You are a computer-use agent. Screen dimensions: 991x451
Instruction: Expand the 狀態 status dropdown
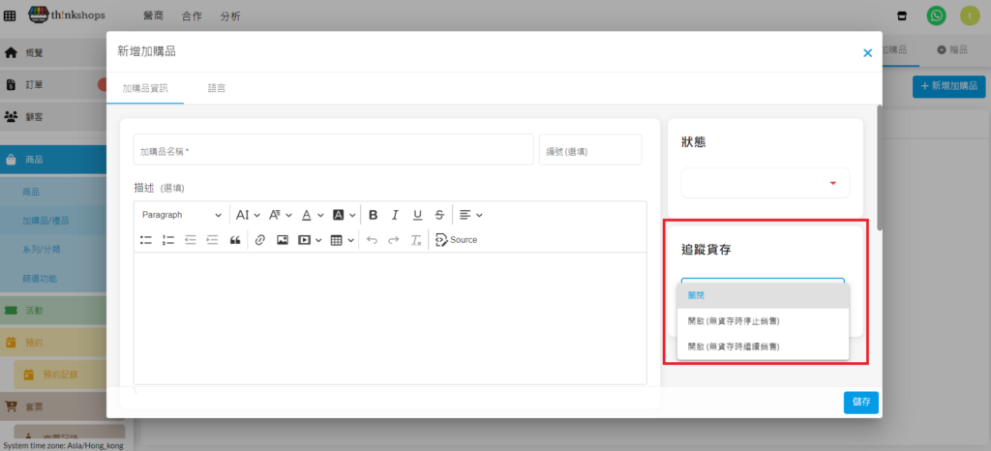point(765,183)
